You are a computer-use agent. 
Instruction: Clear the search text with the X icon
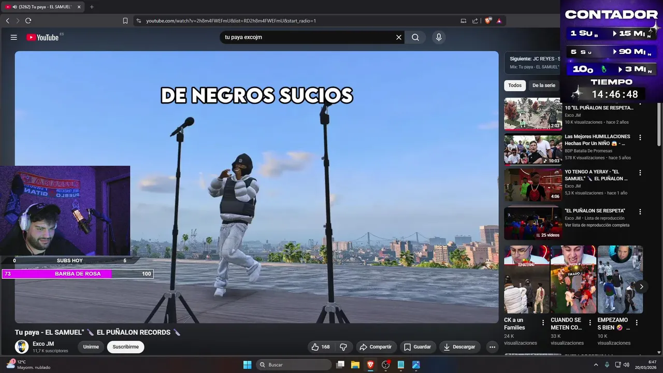399,37
